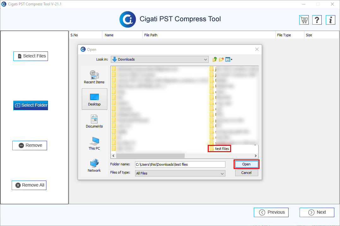This screenshot has width=340, height=226.
Task: Click the file list horizontal scrollbar thumb
Action: [x=150, y=156]
